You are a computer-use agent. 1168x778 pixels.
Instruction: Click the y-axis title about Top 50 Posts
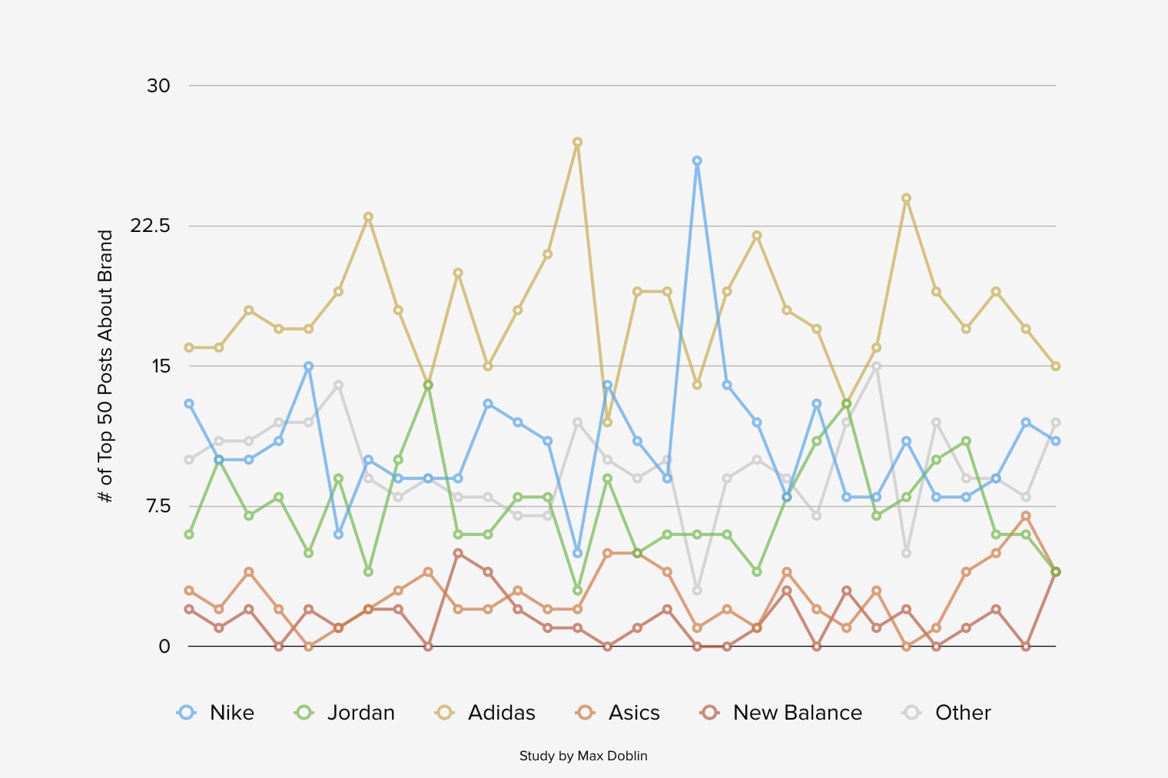click(105, 366)
